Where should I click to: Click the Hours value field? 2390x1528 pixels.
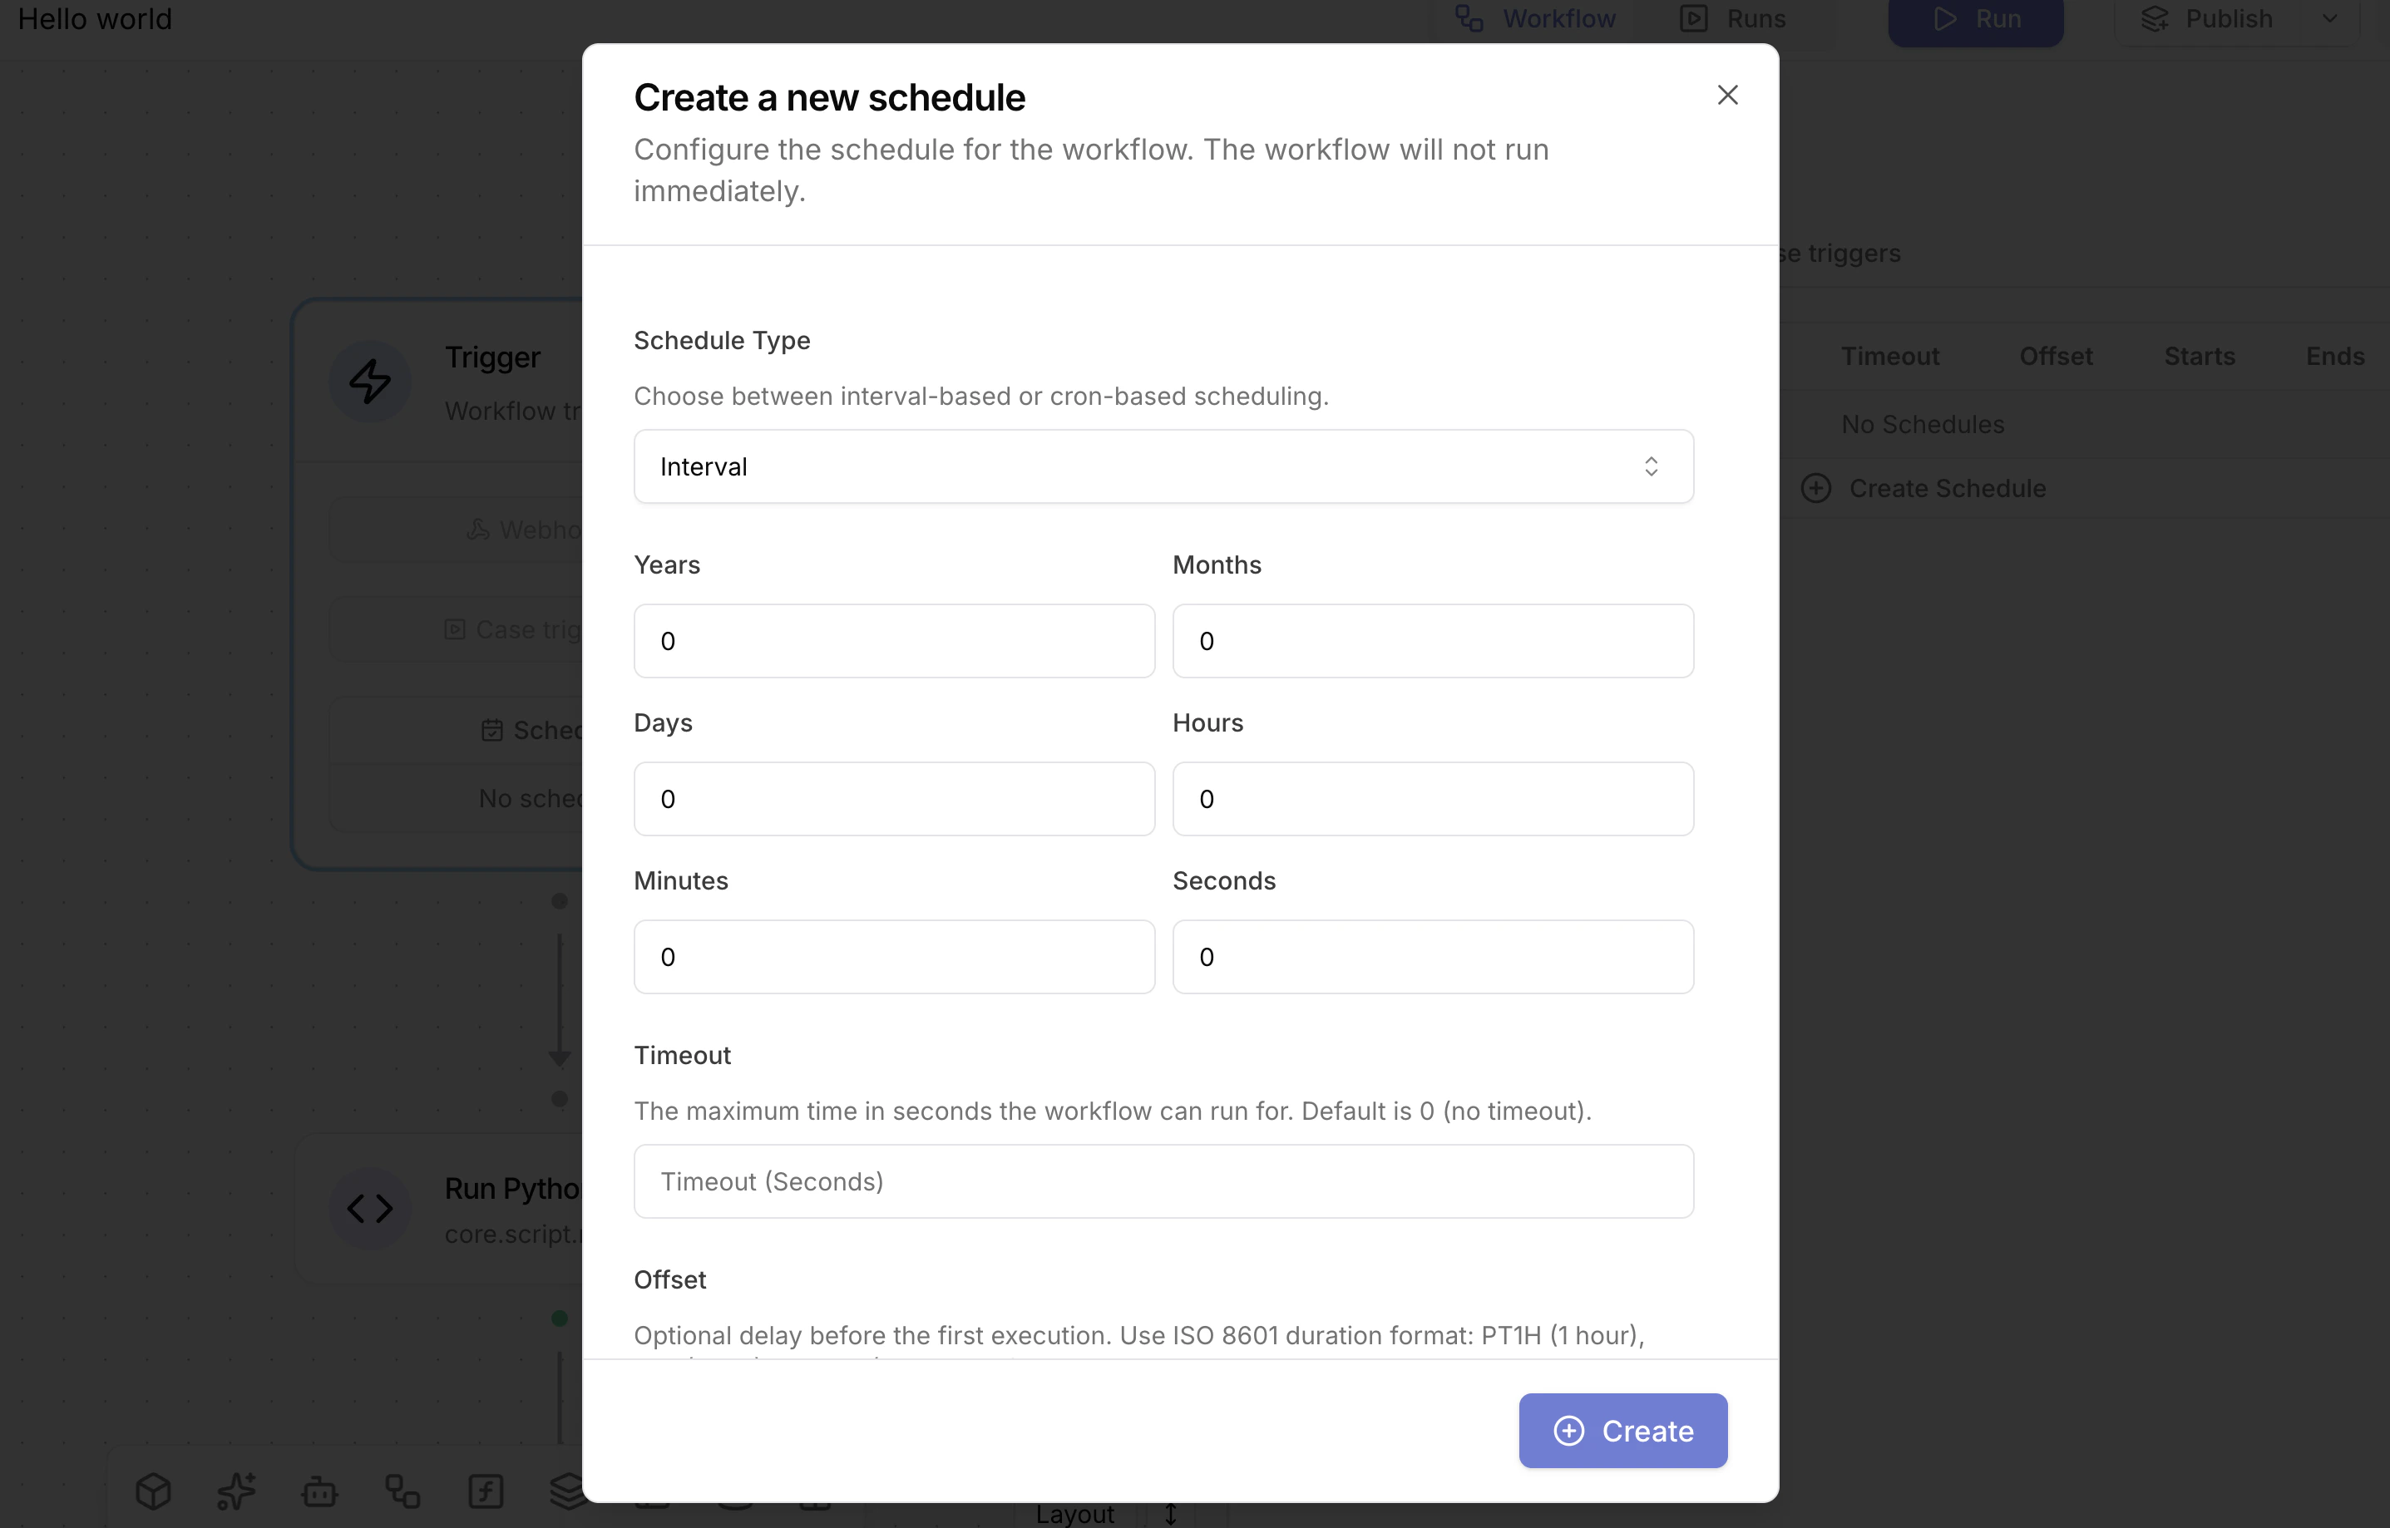coord(1432,799)
